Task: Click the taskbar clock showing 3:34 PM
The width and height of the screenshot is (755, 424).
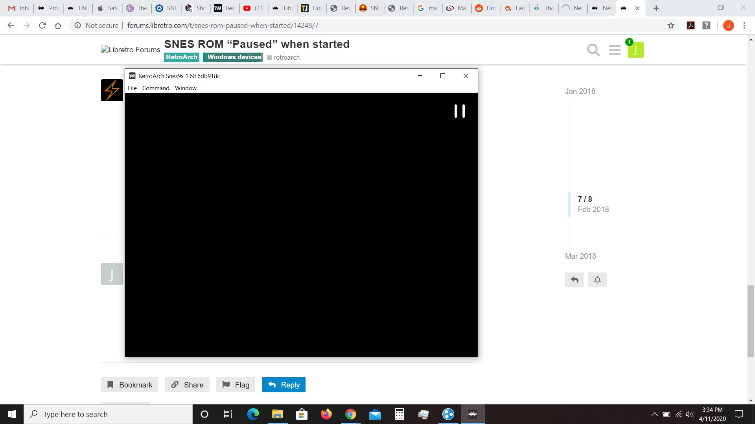Action: (x=712, y=414)
